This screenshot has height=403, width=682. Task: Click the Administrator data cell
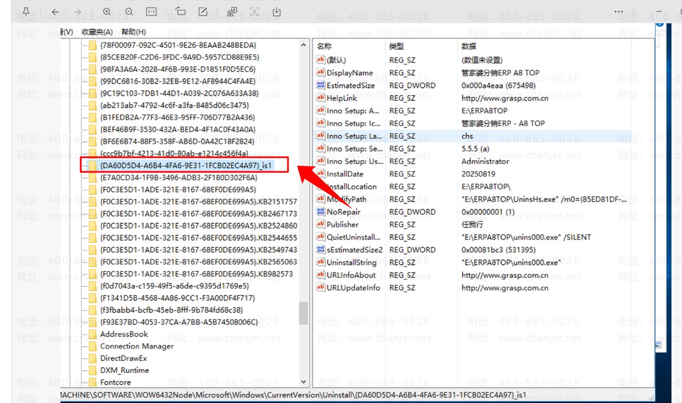[485, 161]
